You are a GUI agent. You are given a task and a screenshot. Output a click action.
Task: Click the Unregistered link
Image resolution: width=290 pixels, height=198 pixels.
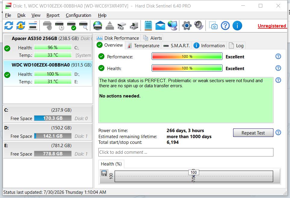click(x=272, y=26)
